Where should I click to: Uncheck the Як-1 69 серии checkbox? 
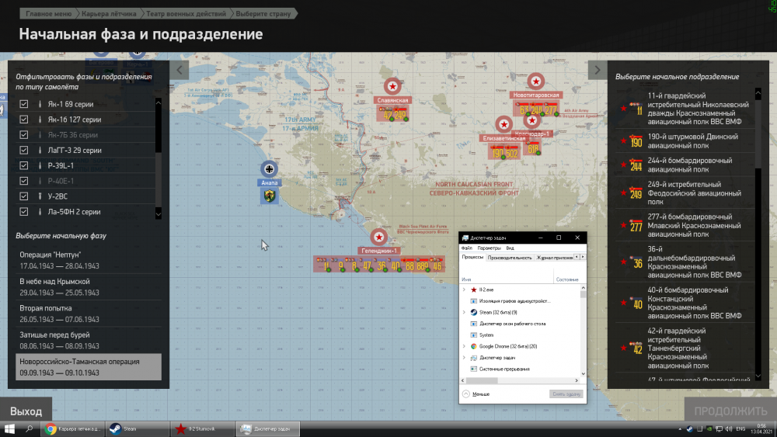click(x=24, y=104)
